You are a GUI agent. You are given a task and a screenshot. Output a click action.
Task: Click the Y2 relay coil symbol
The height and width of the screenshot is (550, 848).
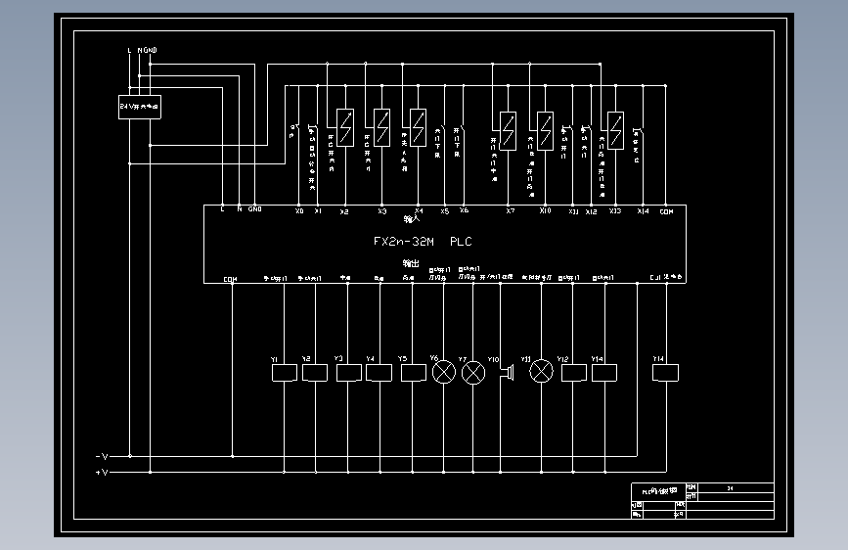[x=315, y=373]
